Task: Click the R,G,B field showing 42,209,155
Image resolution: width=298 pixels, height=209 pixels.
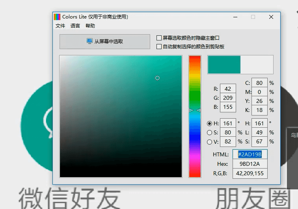Action: click(x=250, y=173)
